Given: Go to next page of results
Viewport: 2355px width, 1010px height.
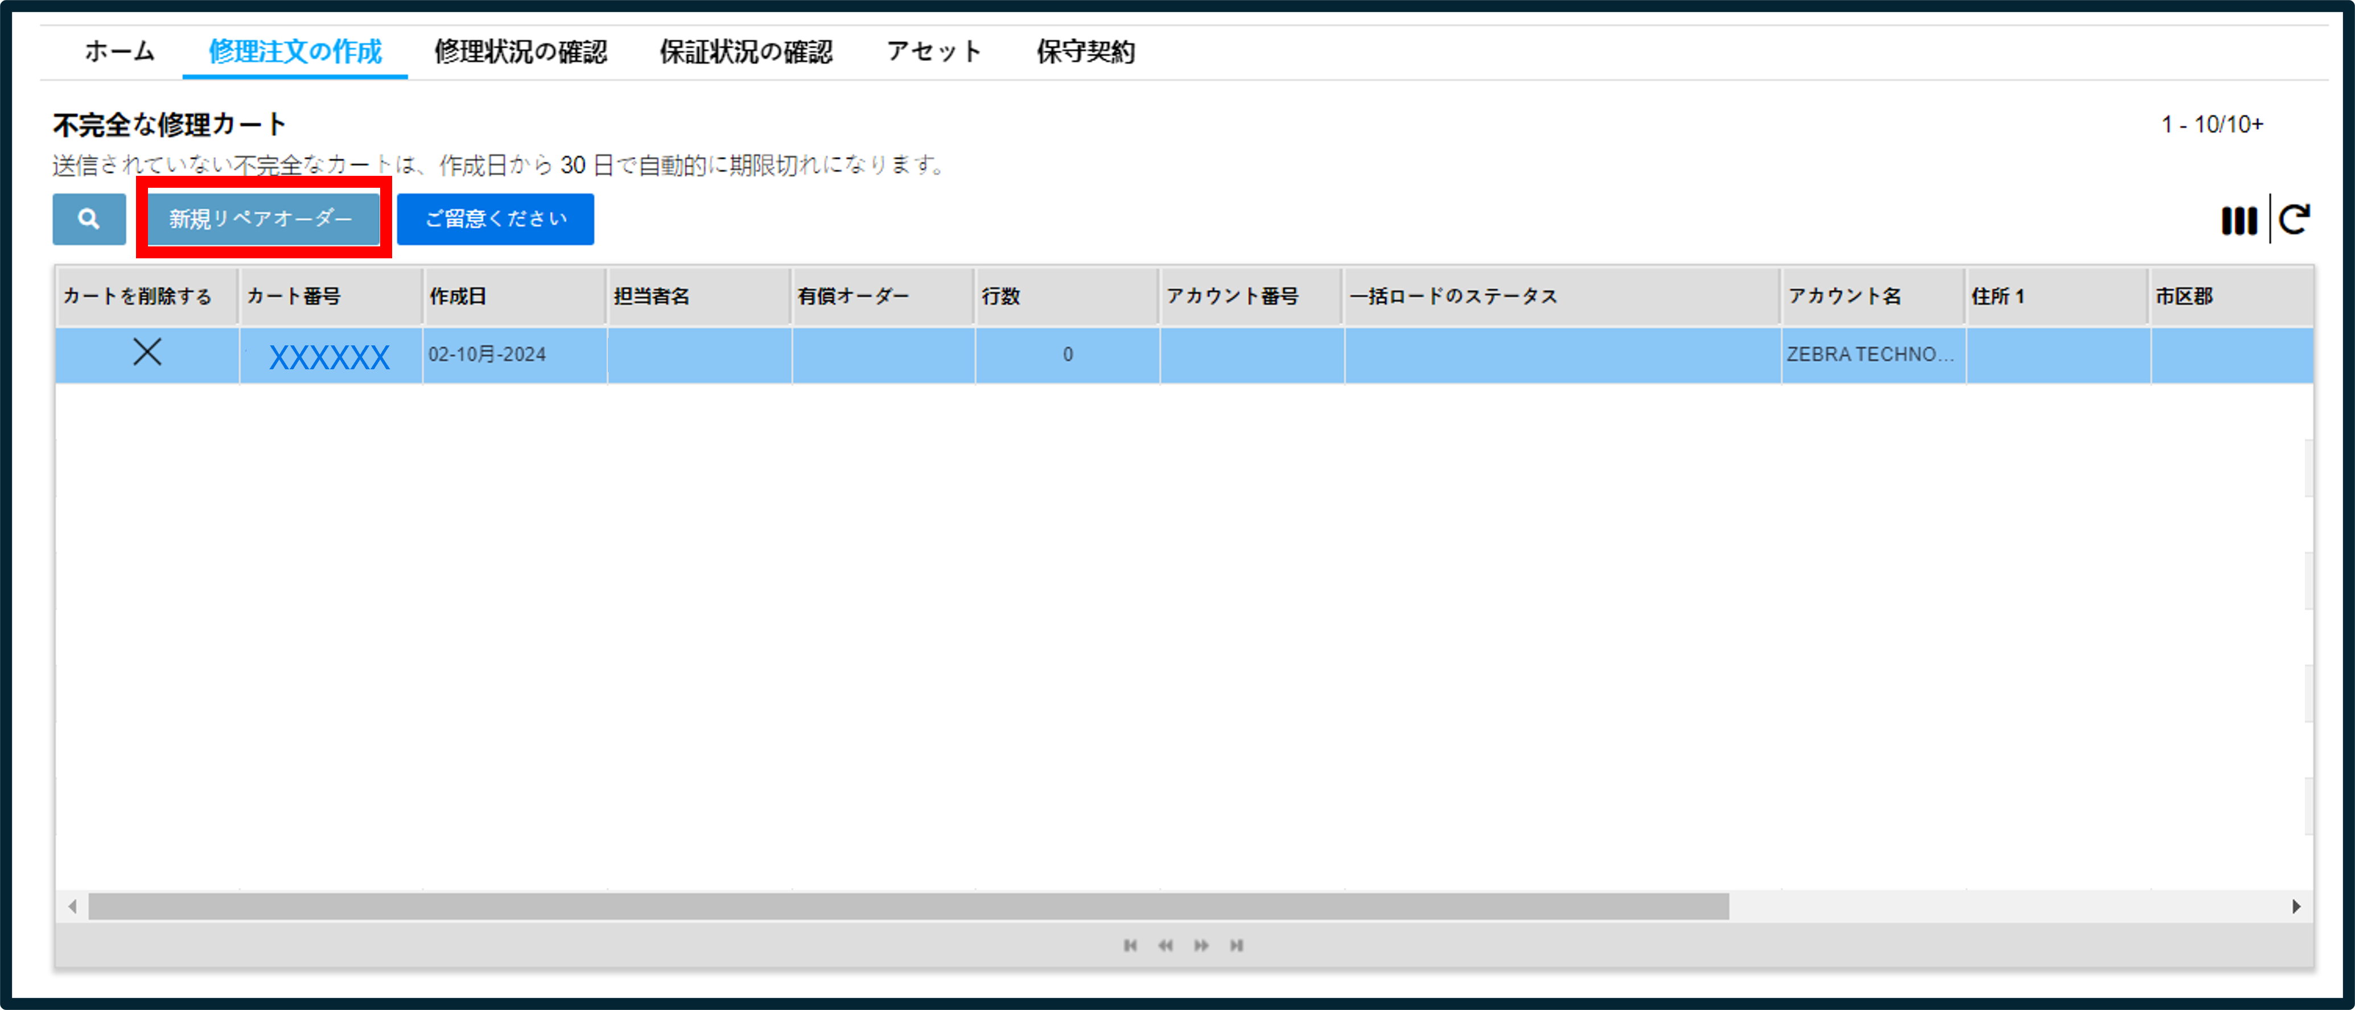Looking at the screenshot, I should [x=1201, y=945].
